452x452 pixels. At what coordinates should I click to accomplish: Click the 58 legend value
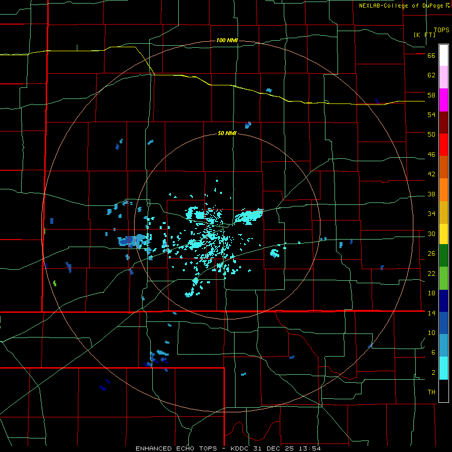(431, 95)
